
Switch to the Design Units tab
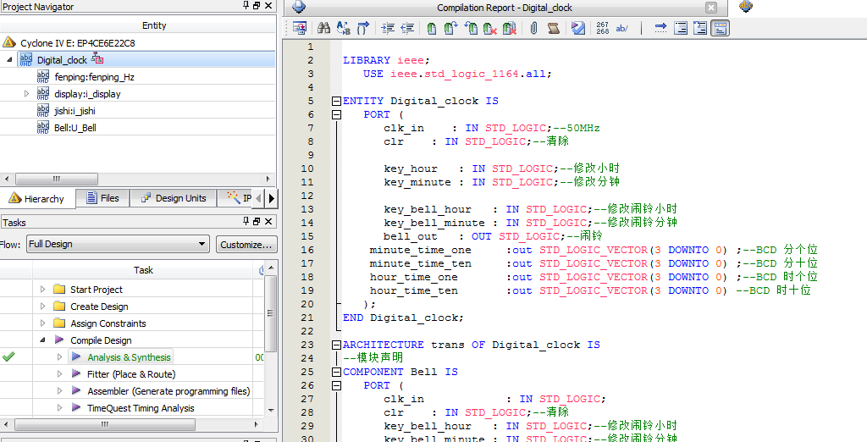tap(174, 198)
